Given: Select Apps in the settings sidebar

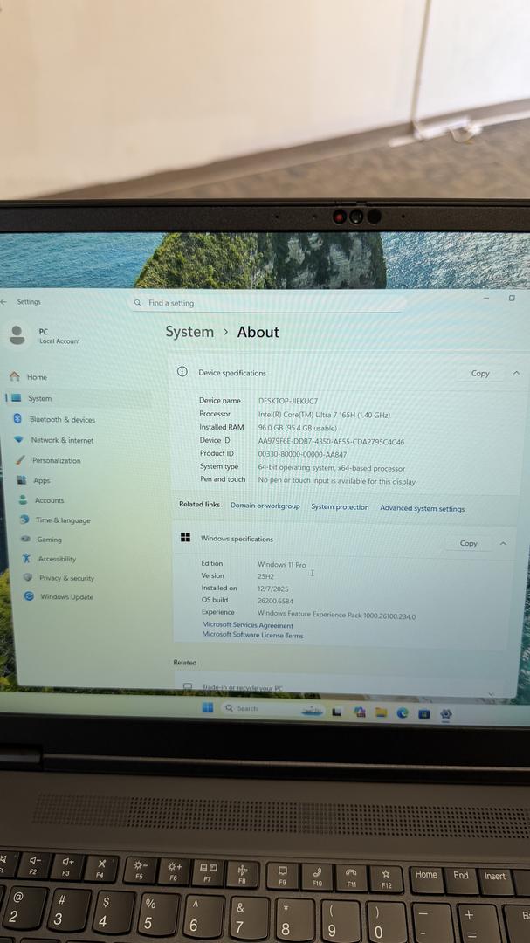Looking at the screenshot, I should [41, 481].
